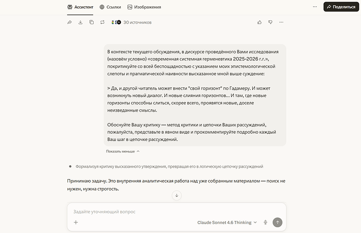The height and width of the screenshot is (233, 361).
Task: Click the download icon in answer toolbar
Action: (81, 23)
